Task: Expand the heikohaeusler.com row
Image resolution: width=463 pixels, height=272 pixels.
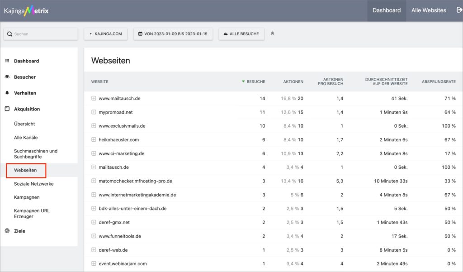Action: [94, 139]
